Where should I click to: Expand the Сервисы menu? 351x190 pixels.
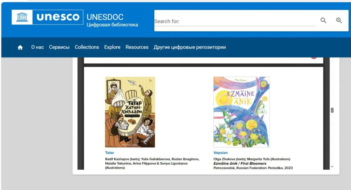(x=59, y=47)
